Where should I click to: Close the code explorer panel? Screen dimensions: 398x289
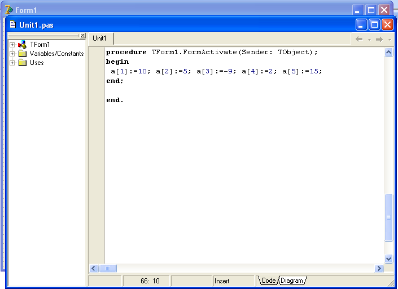[83, 36]
